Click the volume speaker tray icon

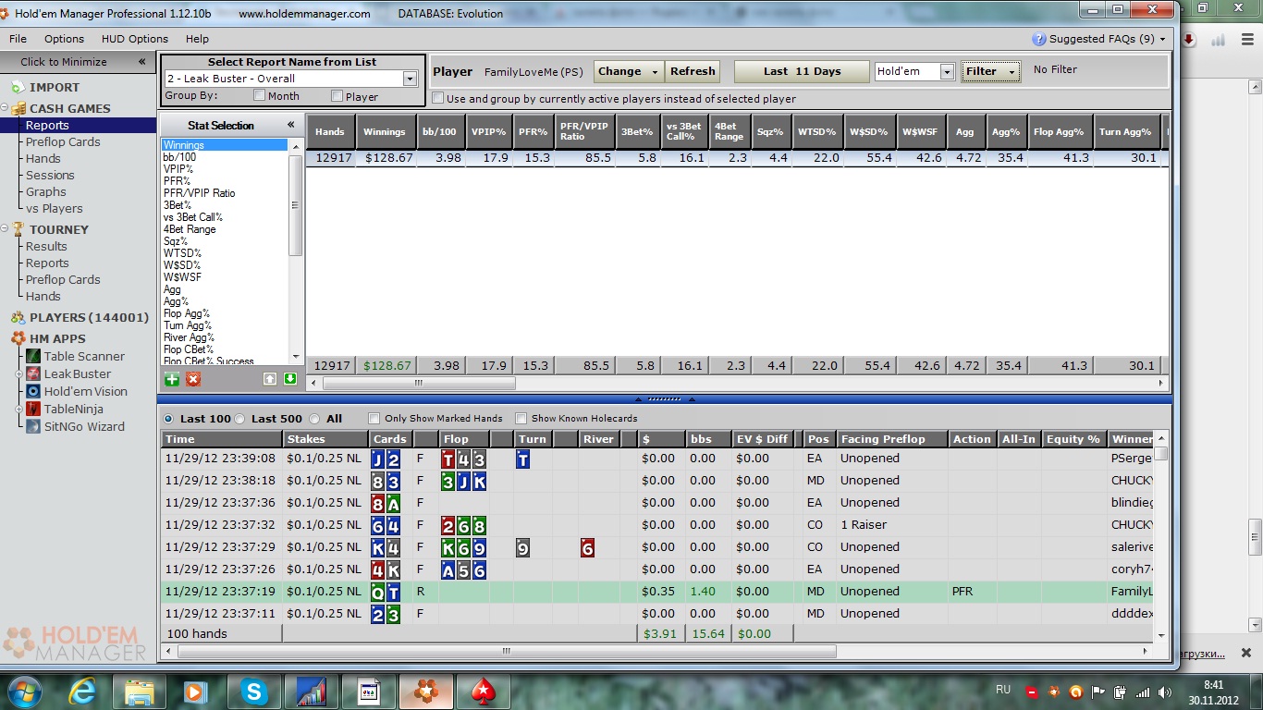pyautogui.click(x=1164, y=692)
